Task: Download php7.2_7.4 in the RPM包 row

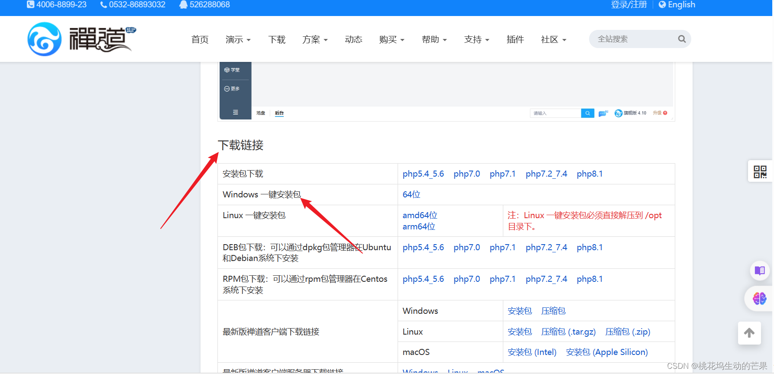Action: (546, 279)
